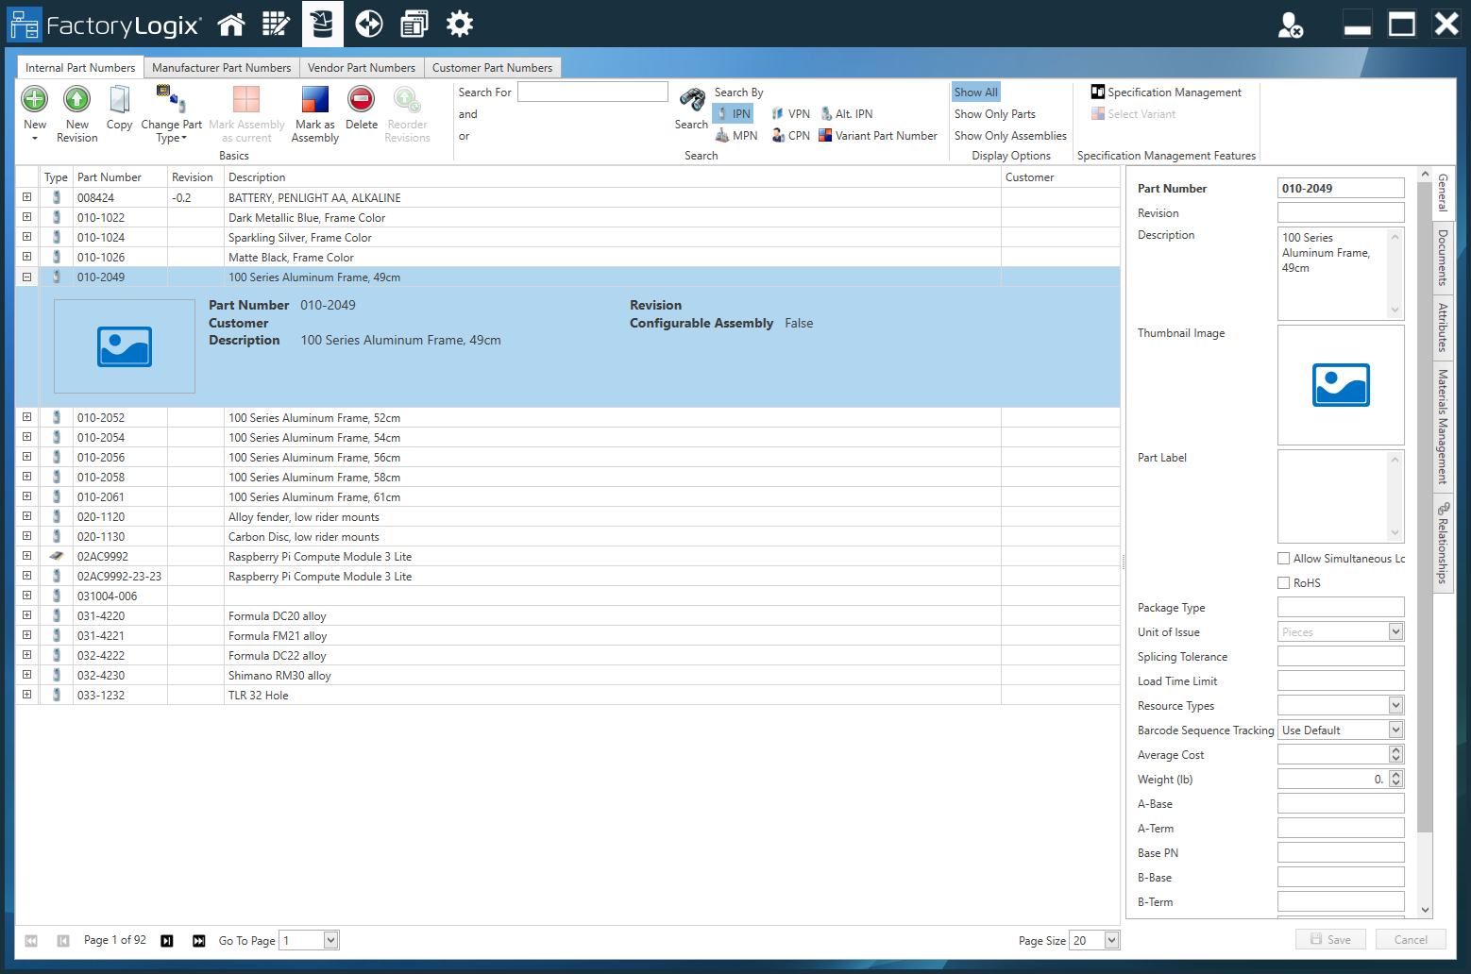
Task: Select the MPN search-by option
Action: [x=736, y=136]
